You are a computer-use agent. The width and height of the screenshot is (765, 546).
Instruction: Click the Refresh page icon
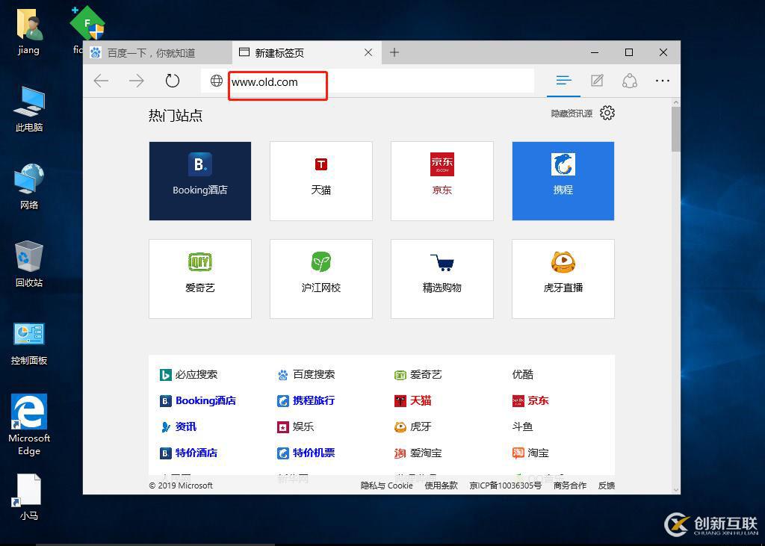click(x=173, y=80)
